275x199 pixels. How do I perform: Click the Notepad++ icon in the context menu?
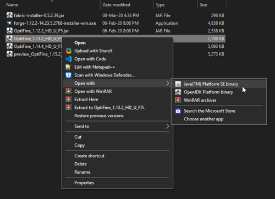(68, 67)
